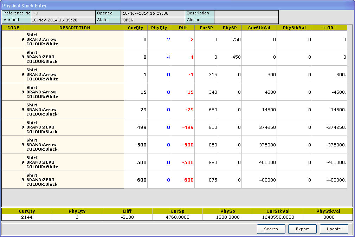
Task: Click CurStkVal value 14500
Action: 259,110
